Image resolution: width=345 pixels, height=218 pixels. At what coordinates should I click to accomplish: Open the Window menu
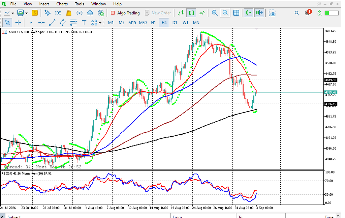coord(99,4)
